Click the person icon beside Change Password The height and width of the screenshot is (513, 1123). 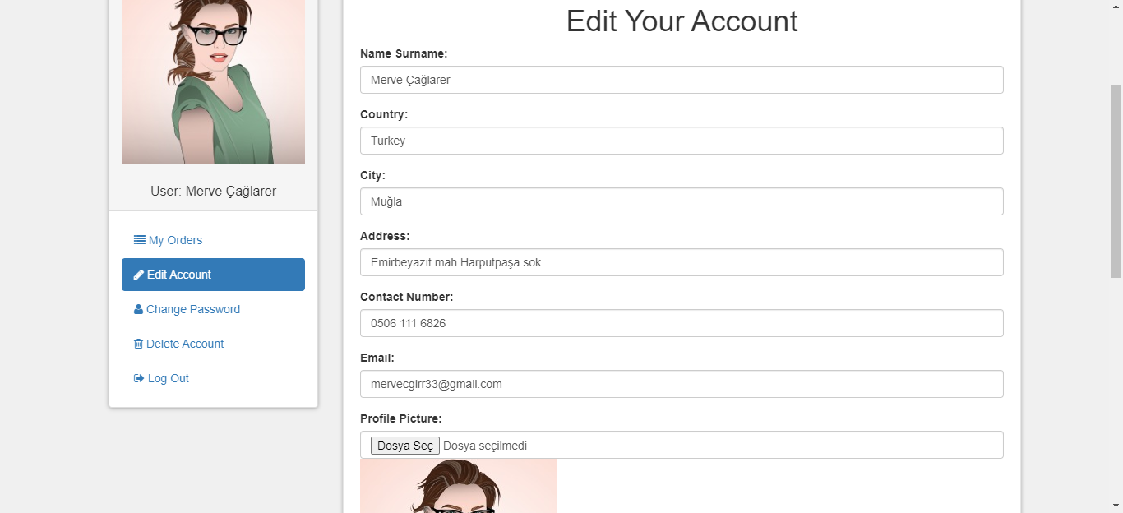(x=139, y=308)
